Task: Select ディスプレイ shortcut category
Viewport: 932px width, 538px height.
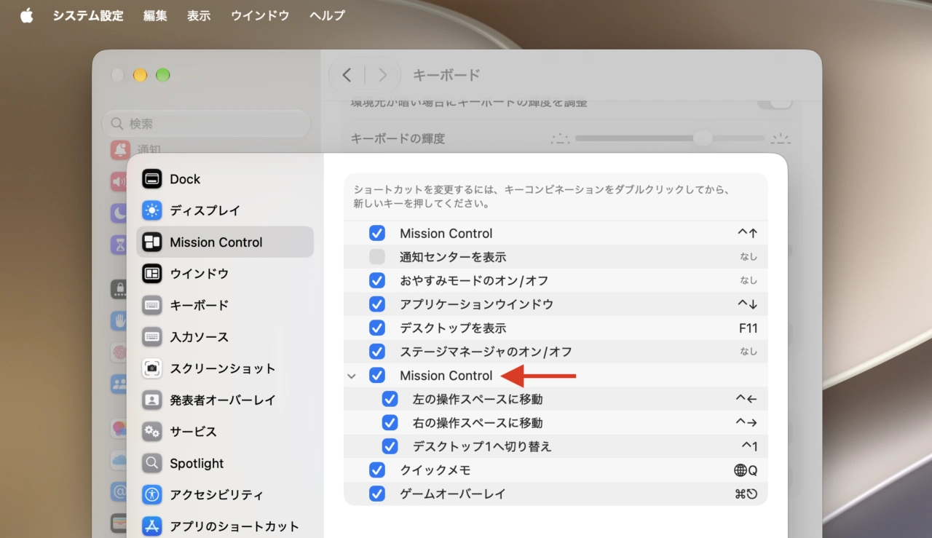Action: point(225,210)
